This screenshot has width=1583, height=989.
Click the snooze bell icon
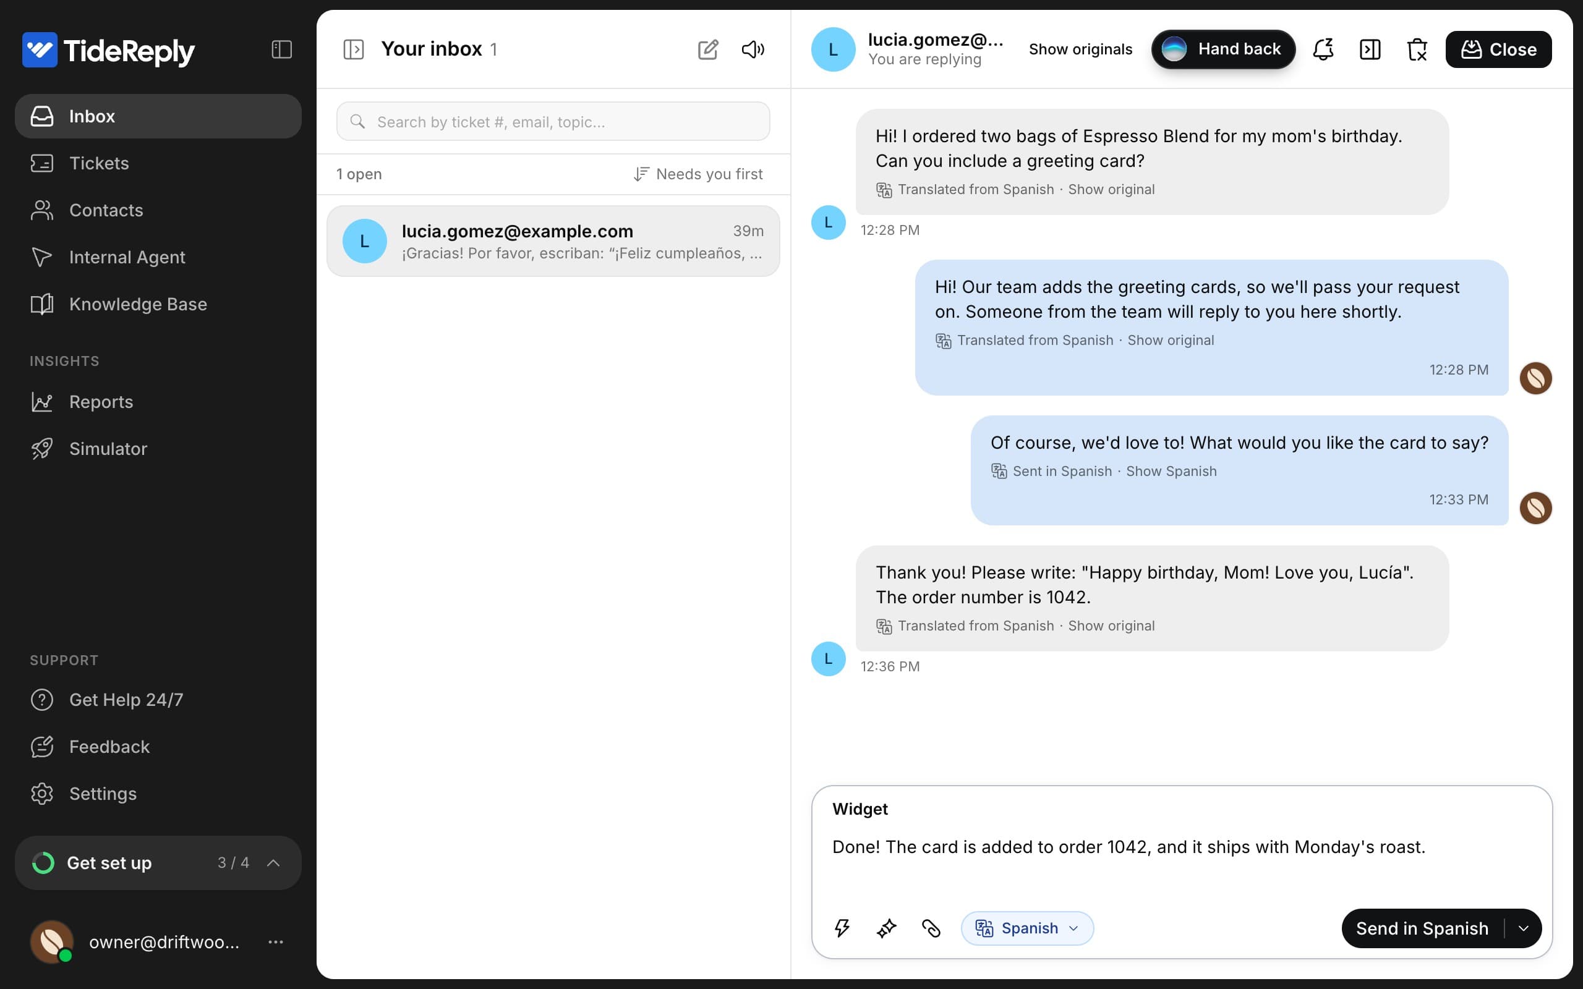click(x=1323, y=49)
